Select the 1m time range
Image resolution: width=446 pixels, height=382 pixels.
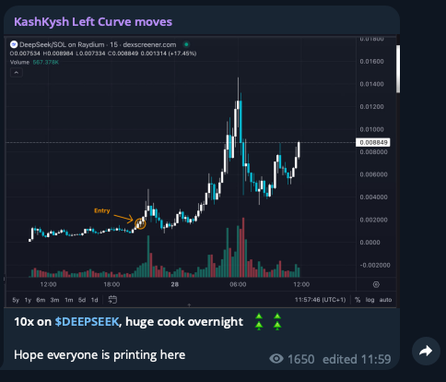point(69,300)
